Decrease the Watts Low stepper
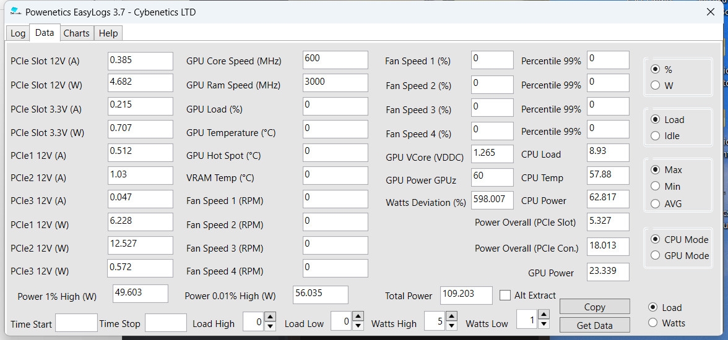The width and height of the screenshot is (728, 340). tap(543, 325)
